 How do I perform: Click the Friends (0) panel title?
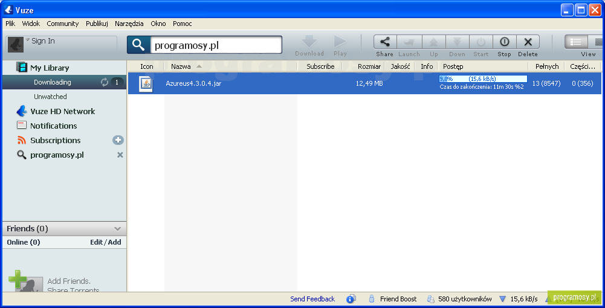point(27,229)
